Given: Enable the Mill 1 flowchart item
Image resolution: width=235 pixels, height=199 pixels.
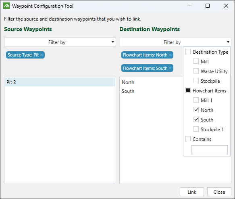Looking at the screenshot, I should (x=196, y=100).
